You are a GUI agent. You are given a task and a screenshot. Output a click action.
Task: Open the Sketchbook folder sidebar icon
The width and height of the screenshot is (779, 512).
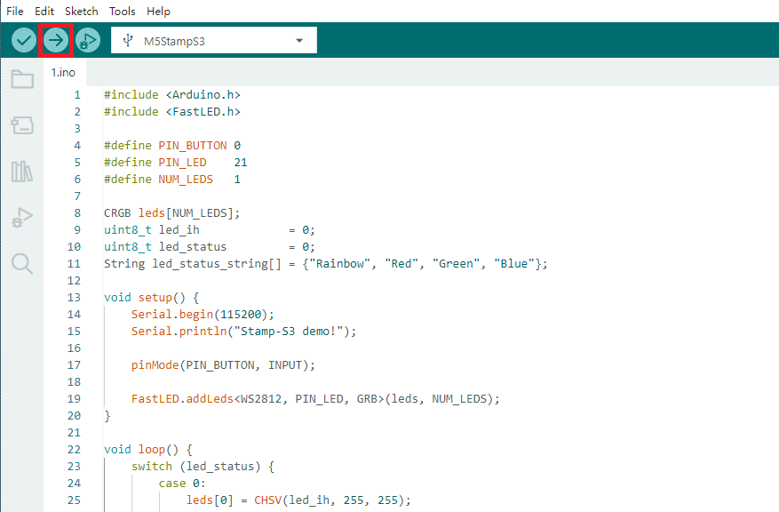click(22, 79)
